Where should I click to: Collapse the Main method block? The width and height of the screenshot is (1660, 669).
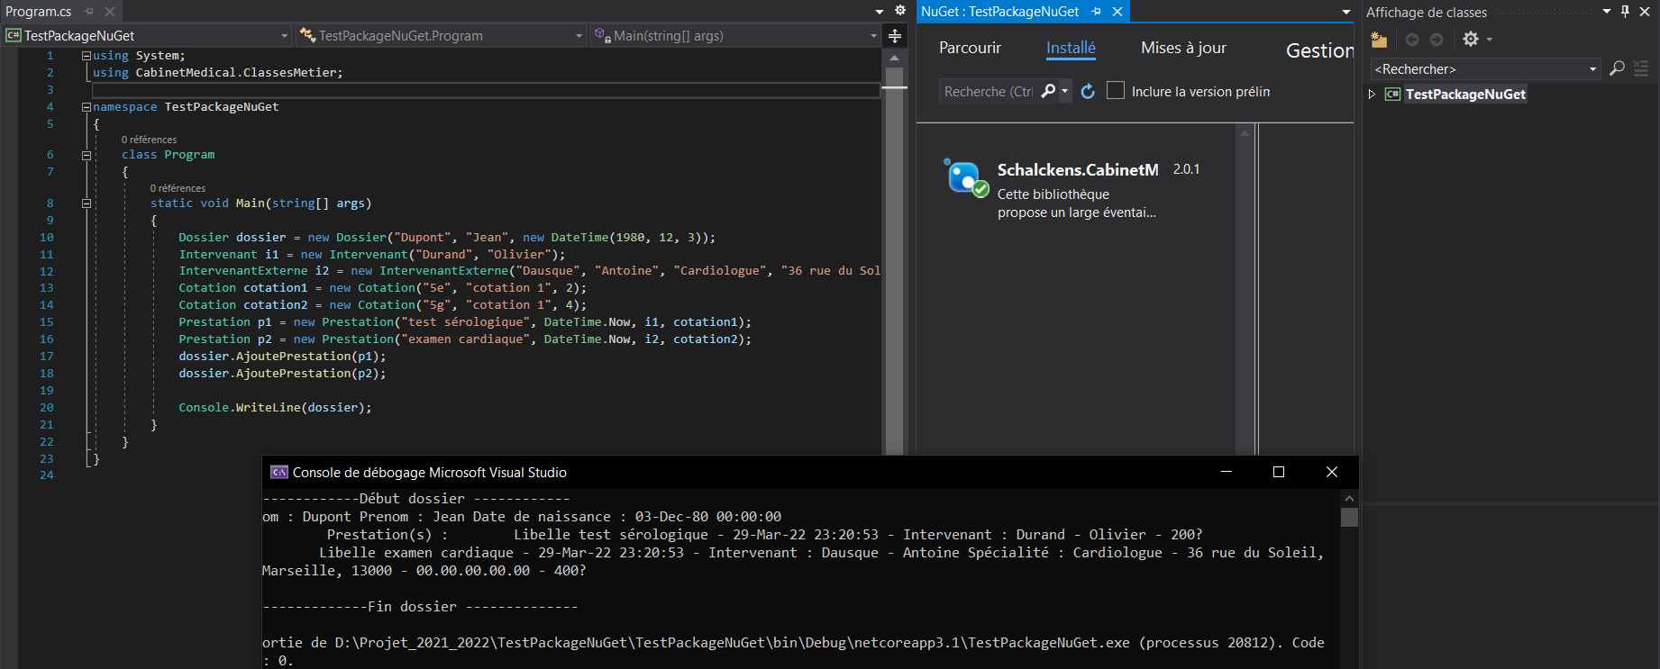tap(87, 203)
